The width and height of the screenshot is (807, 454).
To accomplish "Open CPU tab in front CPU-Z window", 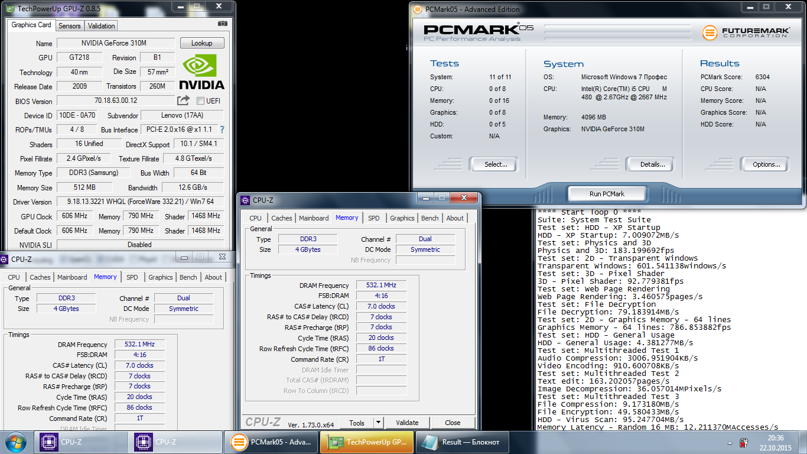I will 255,218.
